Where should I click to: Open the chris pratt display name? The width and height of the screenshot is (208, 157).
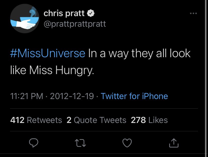point(64,14)
